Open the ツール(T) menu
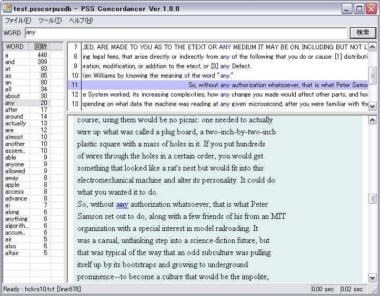Image resolution: width=380 pixels, height=296 pixels. 50,20
